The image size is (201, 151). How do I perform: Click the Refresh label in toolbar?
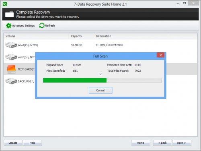click(x=50, y=25)
